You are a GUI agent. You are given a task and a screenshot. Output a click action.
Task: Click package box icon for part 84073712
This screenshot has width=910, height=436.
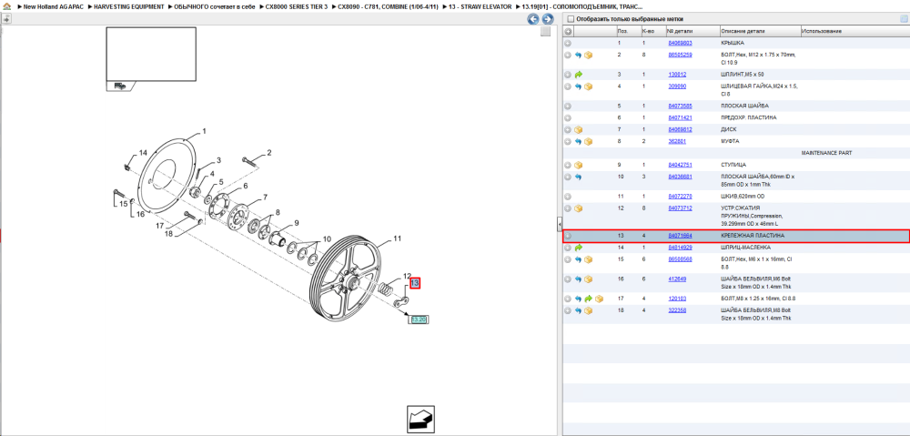point(578,208)
